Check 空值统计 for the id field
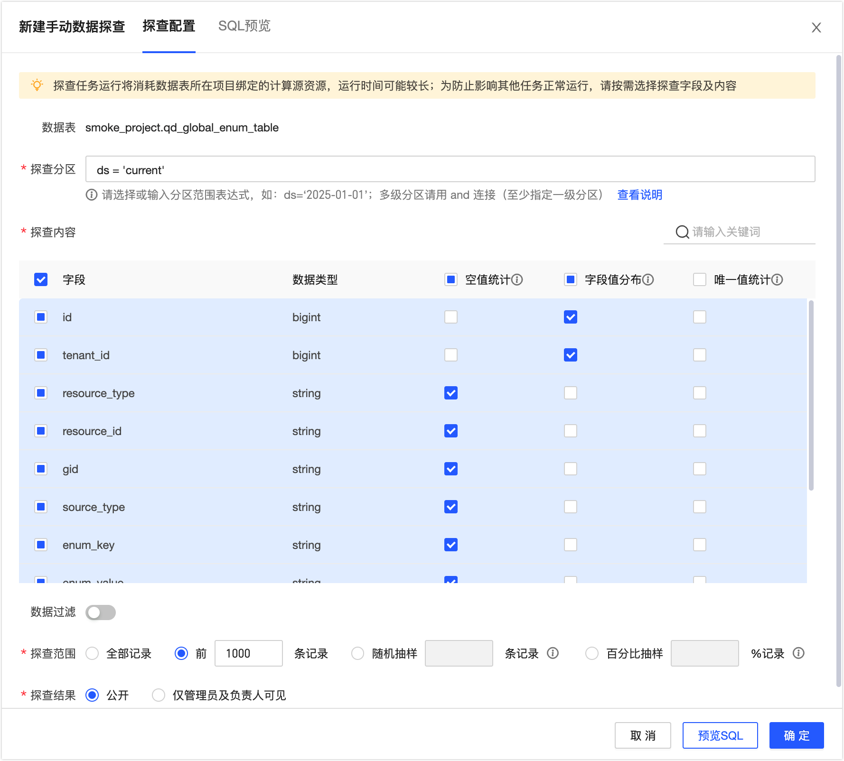844x761 pixels. coord(450,317)
